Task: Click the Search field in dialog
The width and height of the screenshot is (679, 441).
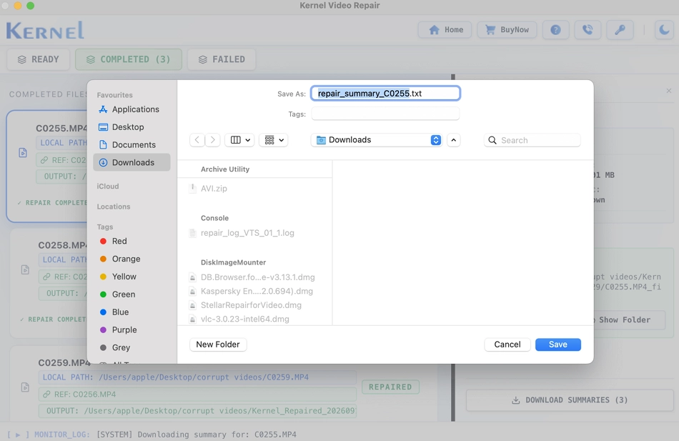Action: (x=532, y=140)
